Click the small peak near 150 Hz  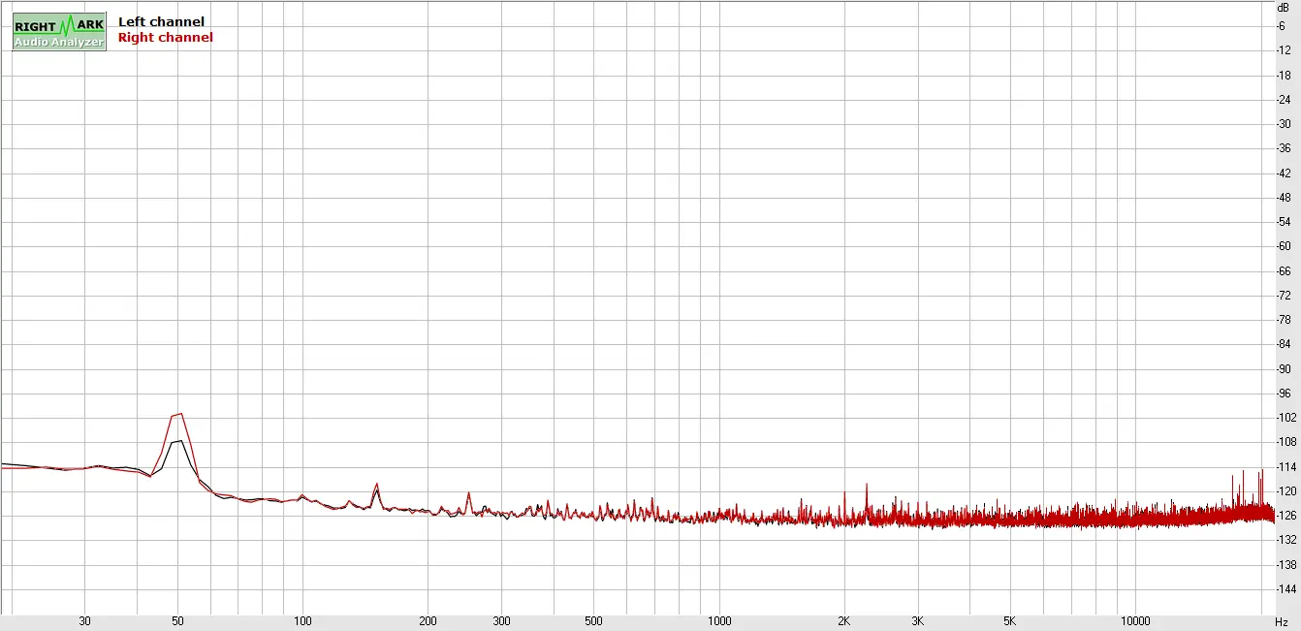click(376, 486)
